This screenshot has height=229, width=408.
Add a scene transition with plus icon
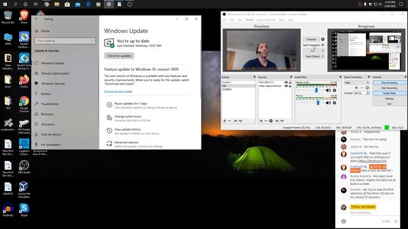point(356,88)
